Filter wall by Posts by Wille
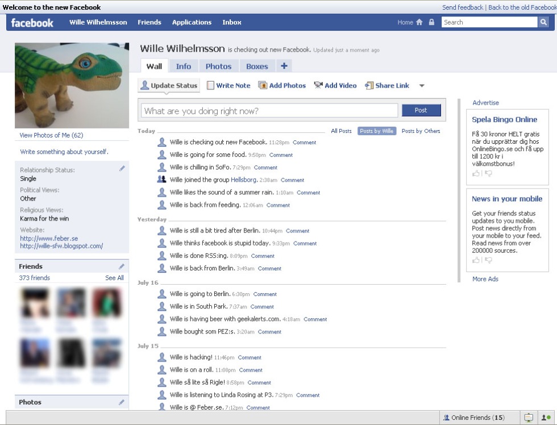The image size is (557, 425). tap(376, 131)
